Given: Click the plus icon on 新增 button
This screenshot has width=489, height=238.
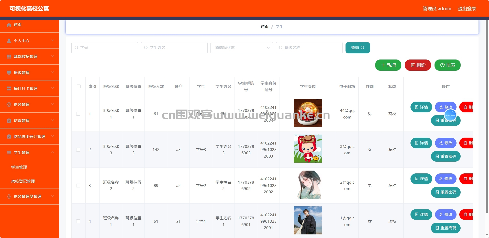Looking at the screenshot, I should (x=383, y=65).
